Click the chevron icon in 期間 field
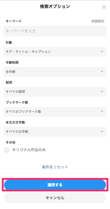The image size is (110, 209). (x=102, y=92)
